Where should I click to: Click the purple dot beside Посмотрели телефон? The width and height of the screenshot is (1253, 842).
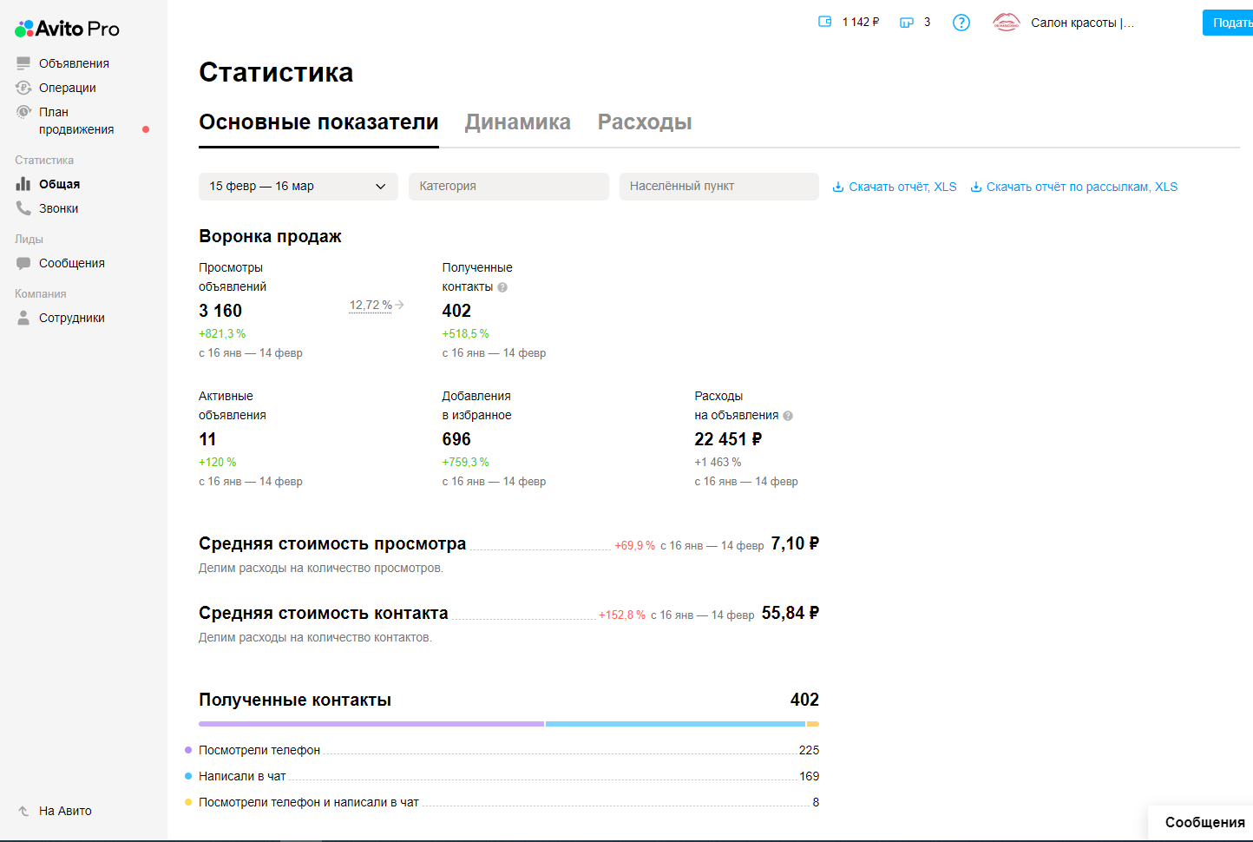click(188, 750)
